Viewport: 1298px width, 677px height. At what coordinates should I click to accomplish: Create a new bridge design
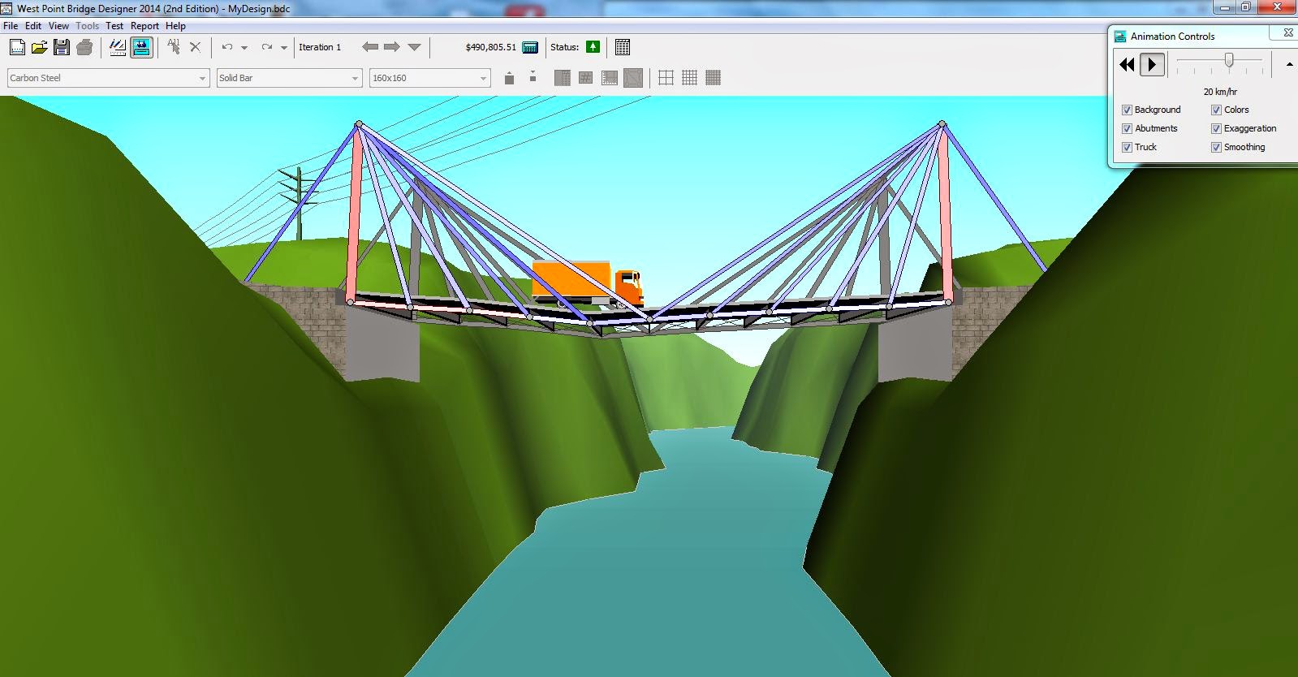pos(17,48)
